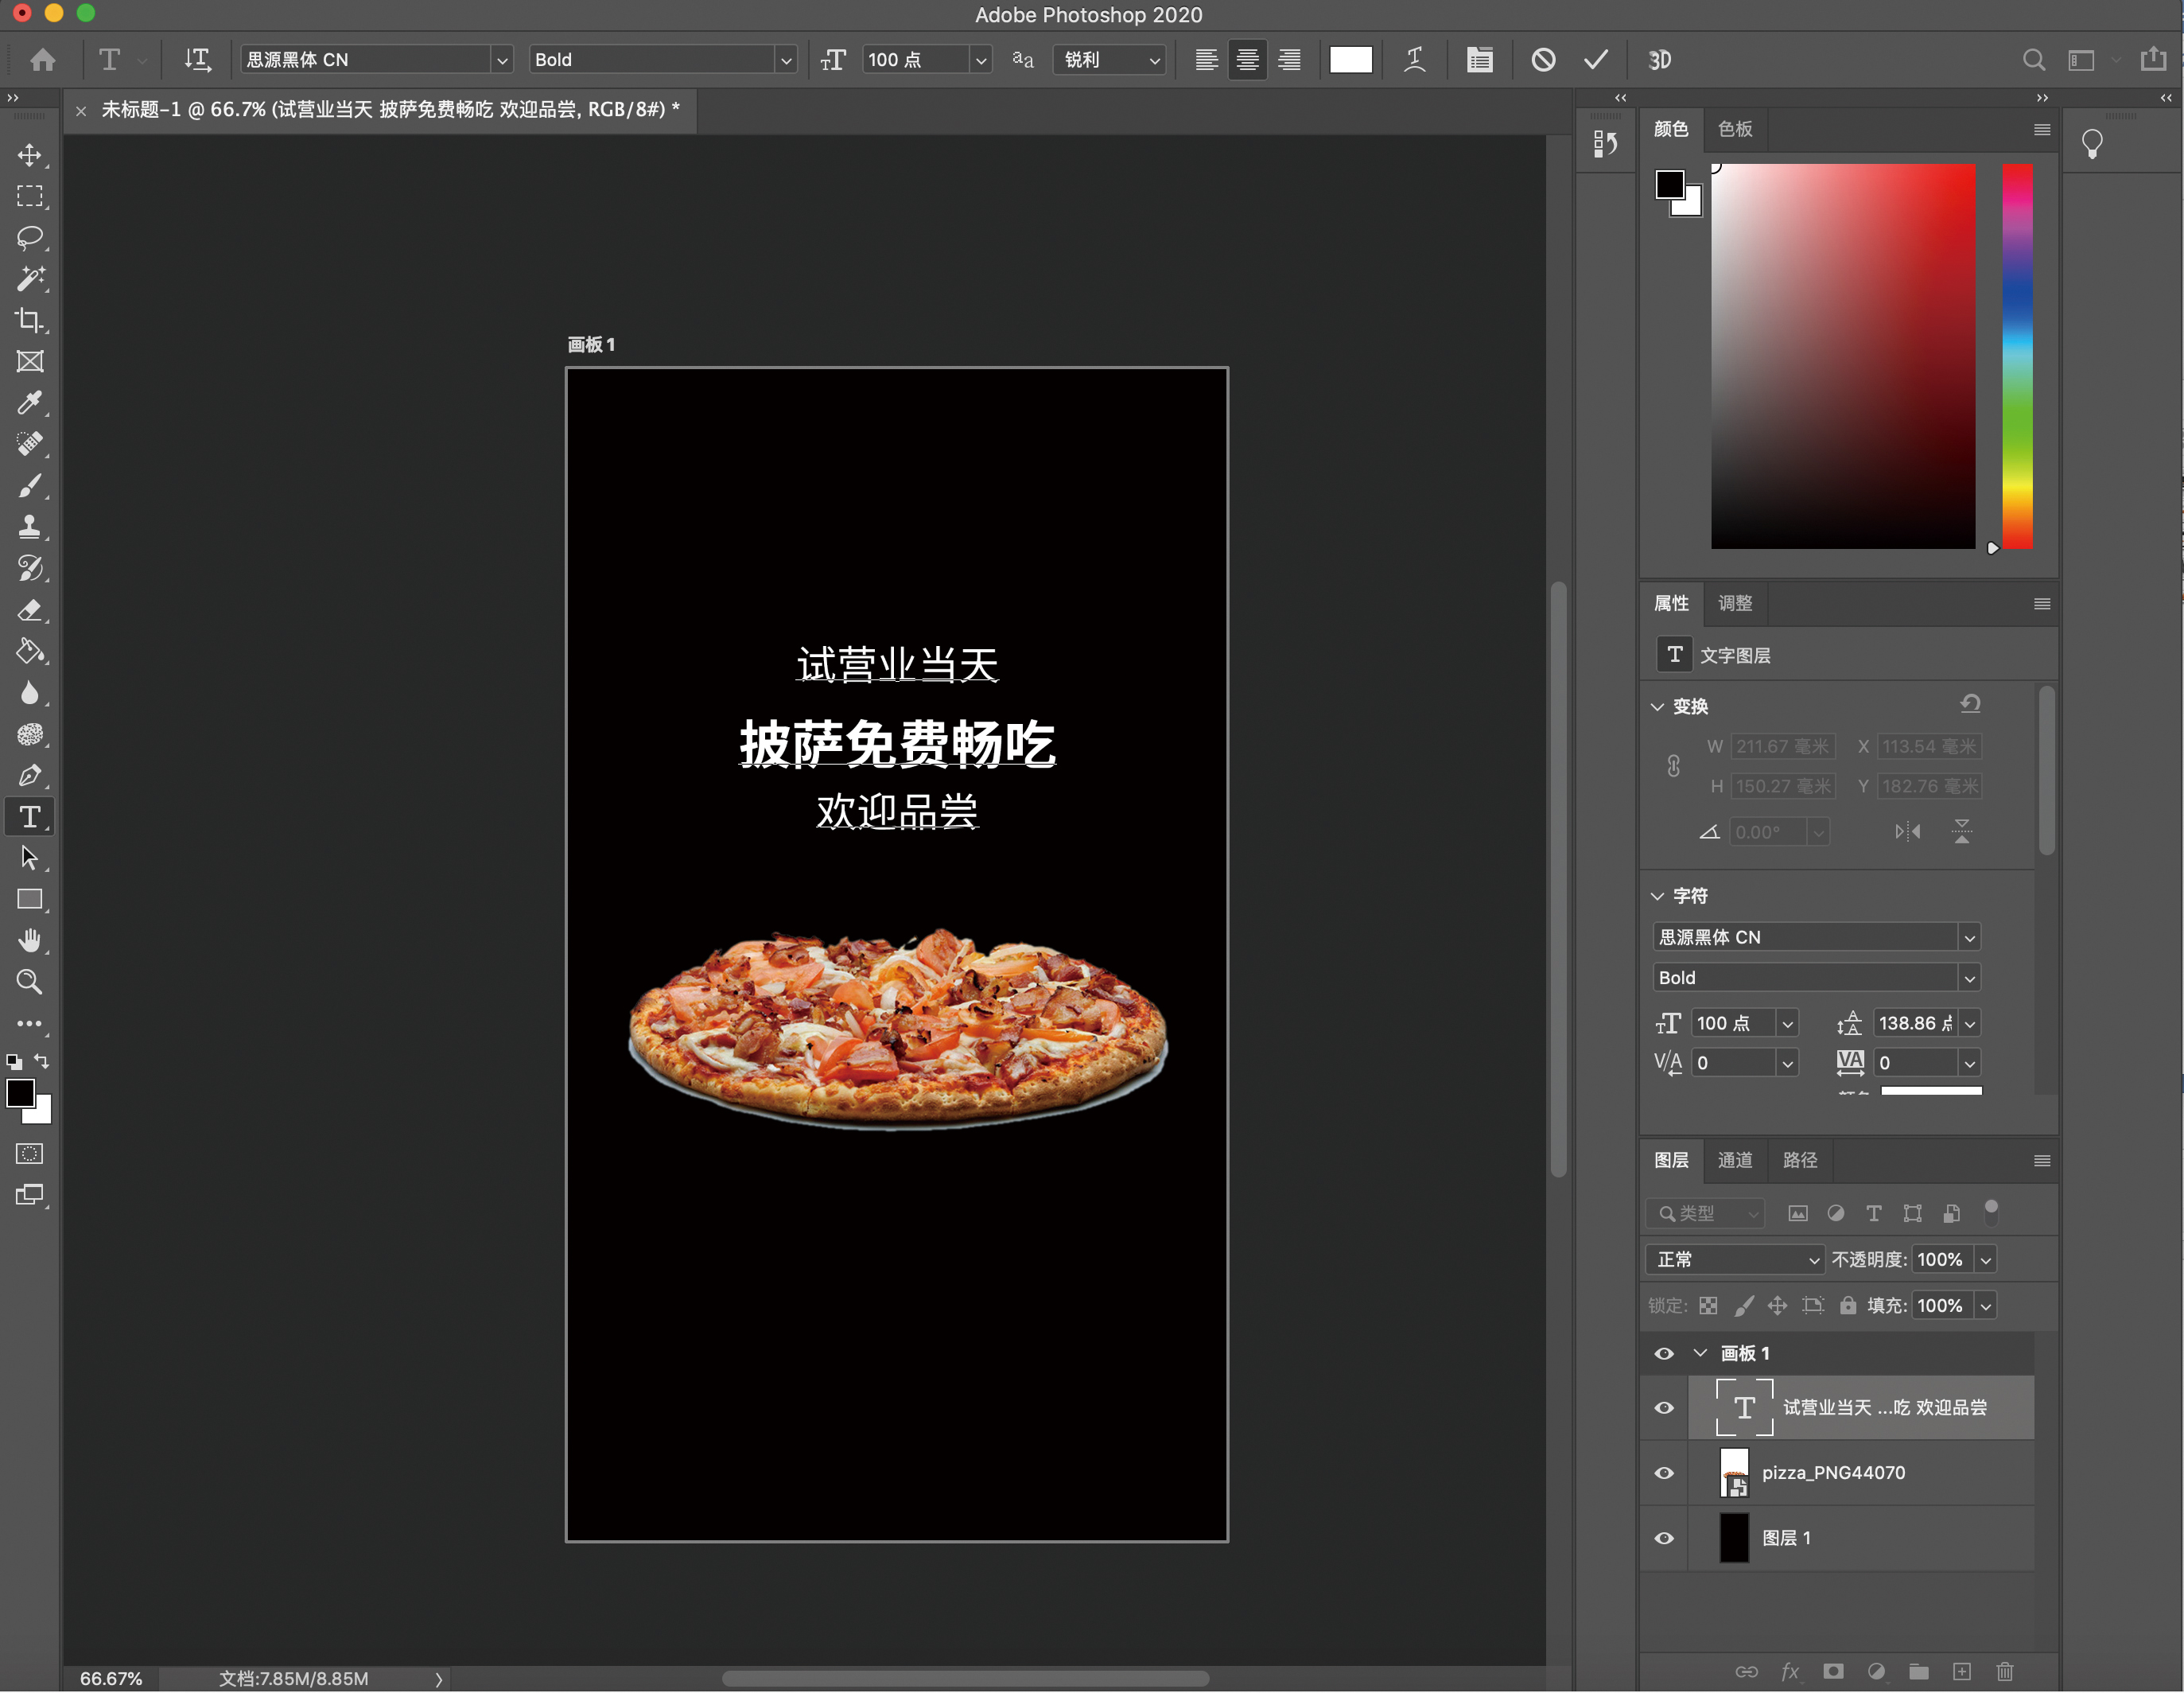The width and height of the screenshot is (2184, 1693).
Task: Select the Brush tool
Action: click(30, 485)
